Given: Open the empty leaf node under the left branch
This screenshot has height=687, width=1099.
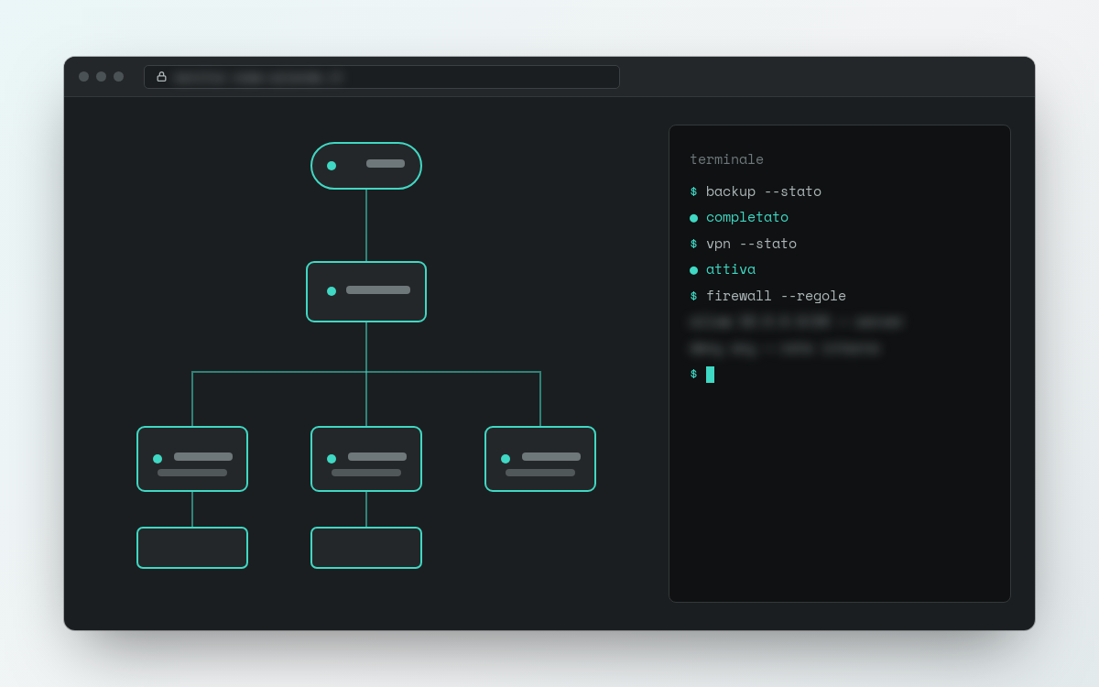Looking at the screenshot, I should pos(192,548).
